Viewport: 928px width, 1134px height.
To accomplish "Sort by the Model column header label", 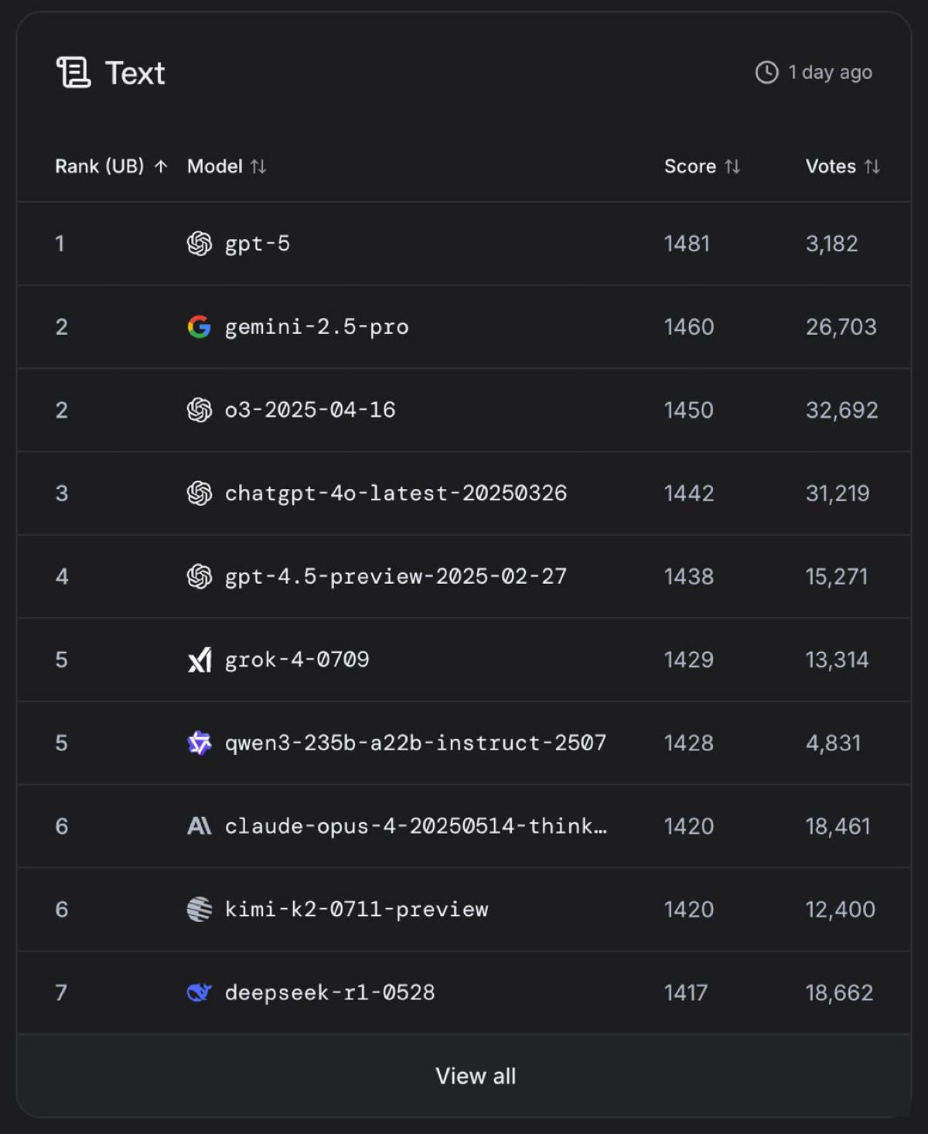I will pyautogui.click(x=215, y=166).
